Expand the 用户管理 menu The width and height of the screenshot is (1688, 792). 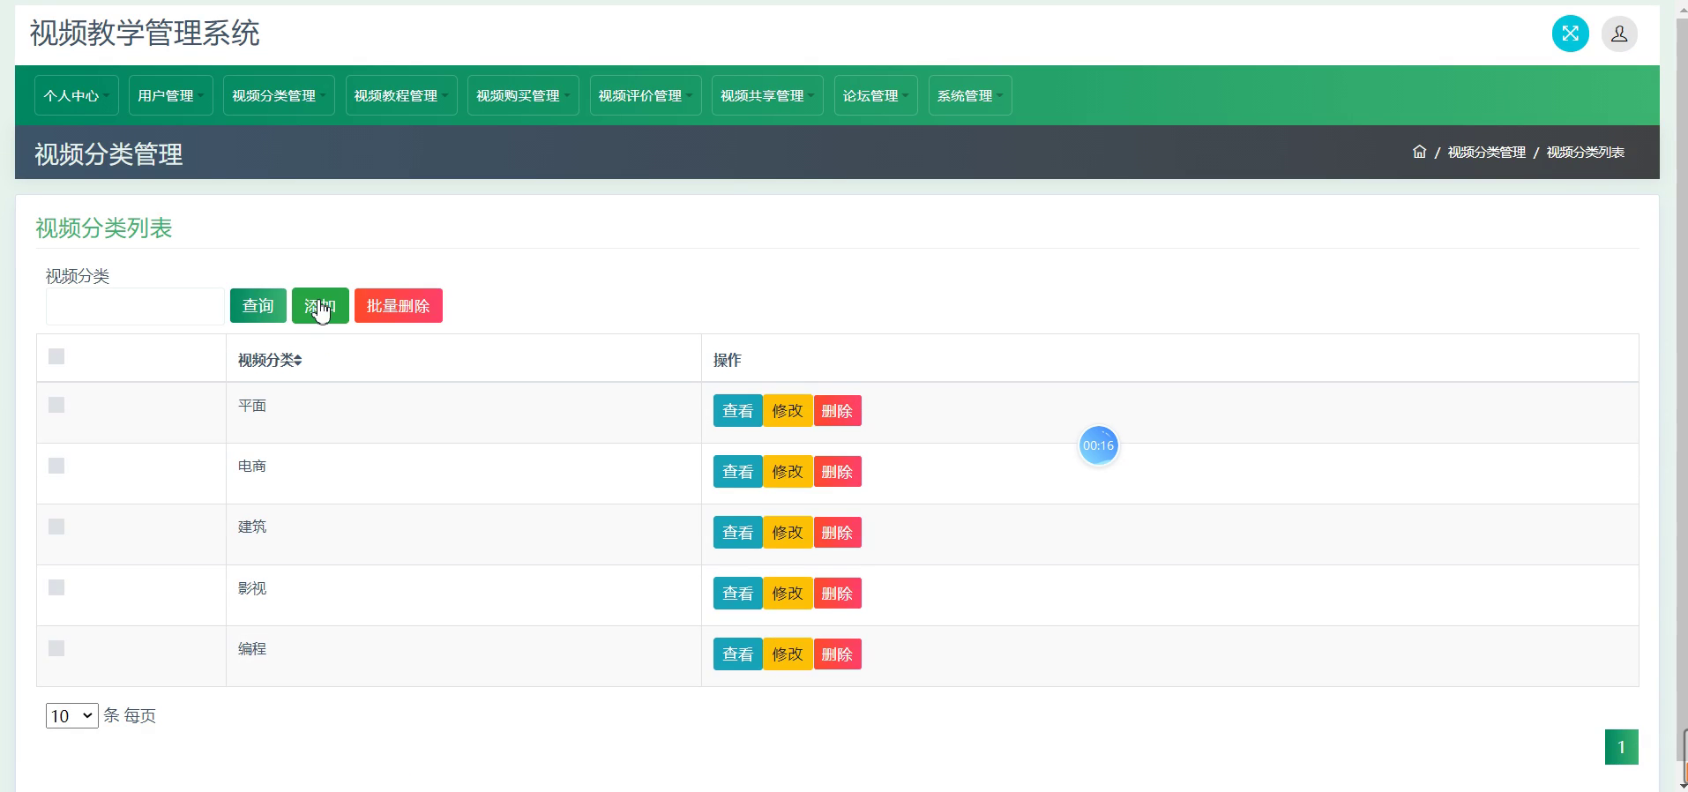pyautogui.click(x=170, y=95)
